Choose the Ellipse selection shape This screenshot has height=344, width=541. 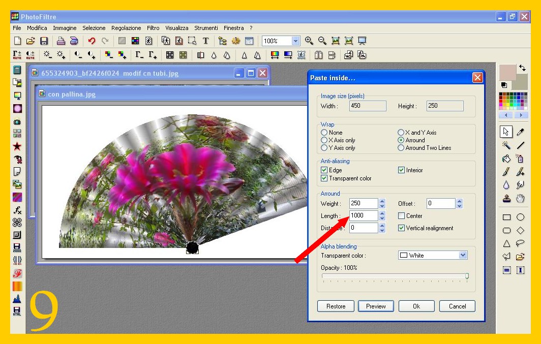[520, 217]
